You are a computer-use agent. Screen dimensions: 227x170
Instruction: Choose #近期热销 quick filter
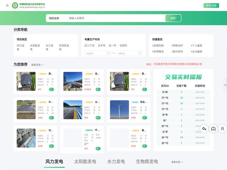158,46
